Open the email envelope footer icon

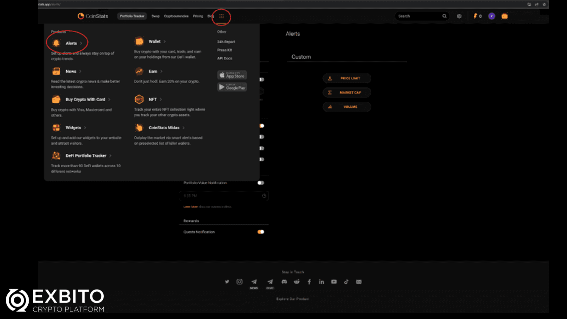[359, 282]
